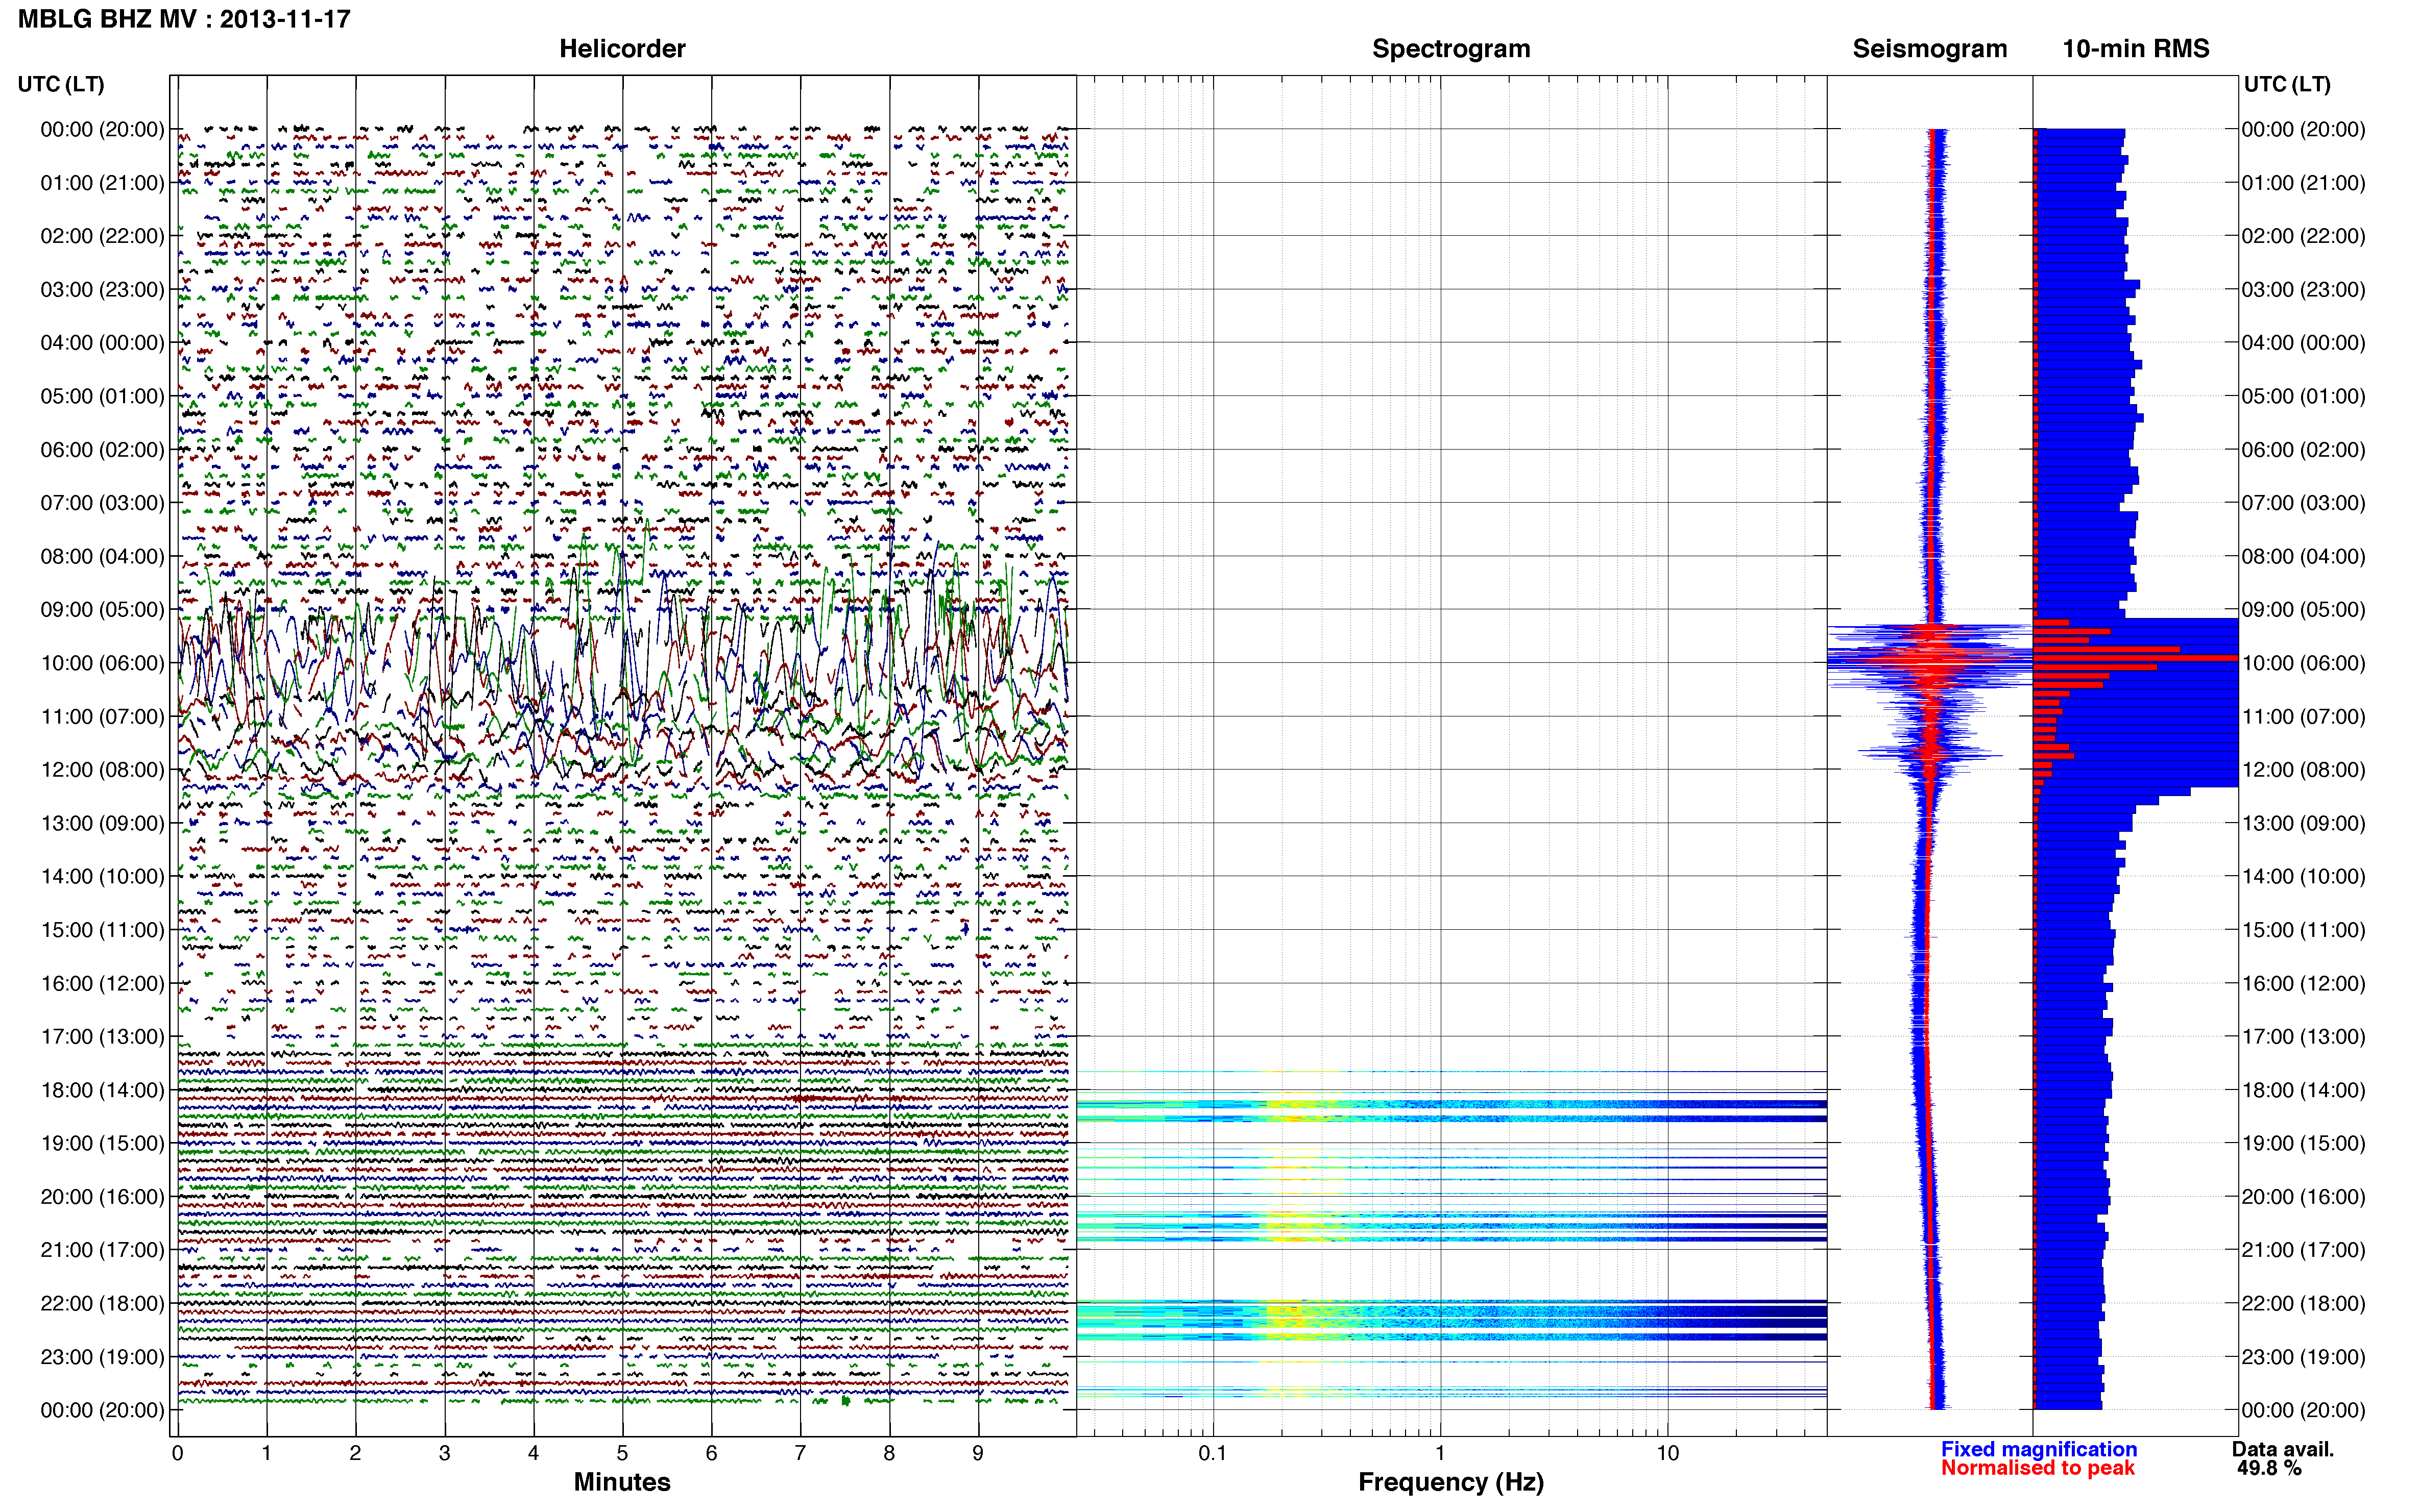Click the 'Data avail.' label
2420x1512 pixels.
2283,1449
